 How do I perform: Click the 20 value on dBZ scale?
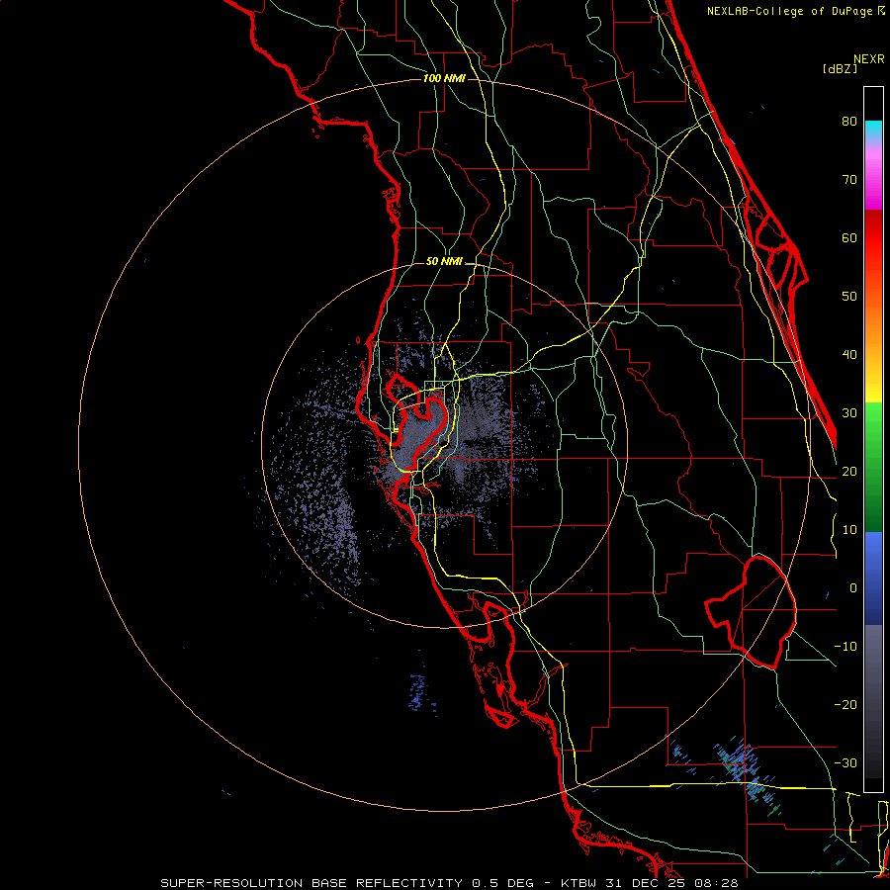(849, 471)
